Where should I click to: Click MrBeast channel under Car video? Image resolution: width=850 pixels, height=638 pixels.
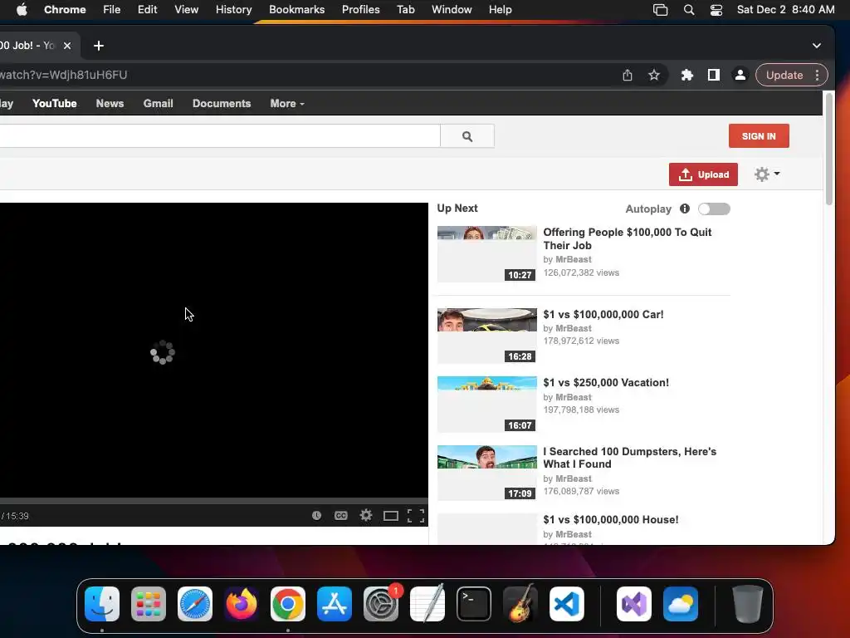pos(574,328)
